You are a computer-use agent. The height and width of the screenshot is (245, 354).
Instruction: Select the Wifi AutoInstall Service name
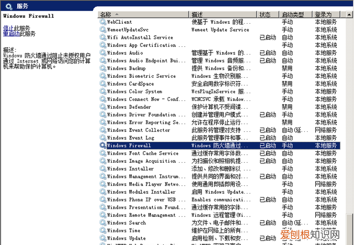(140, 37)
